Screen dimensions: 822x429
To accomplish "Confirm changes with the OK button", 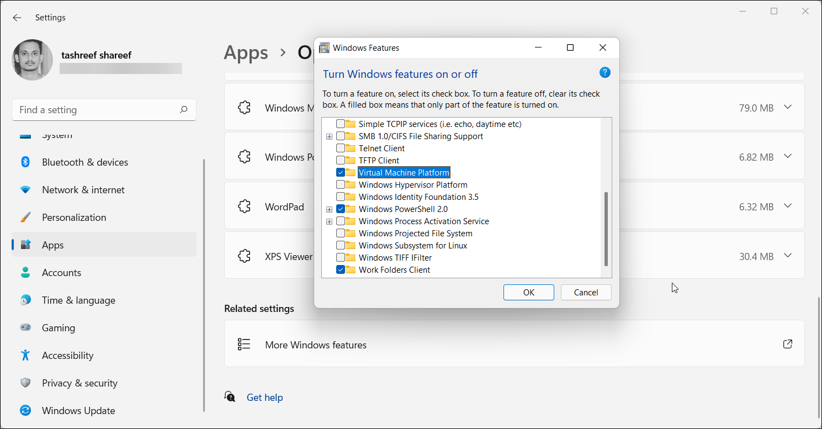I will (528, 292).
